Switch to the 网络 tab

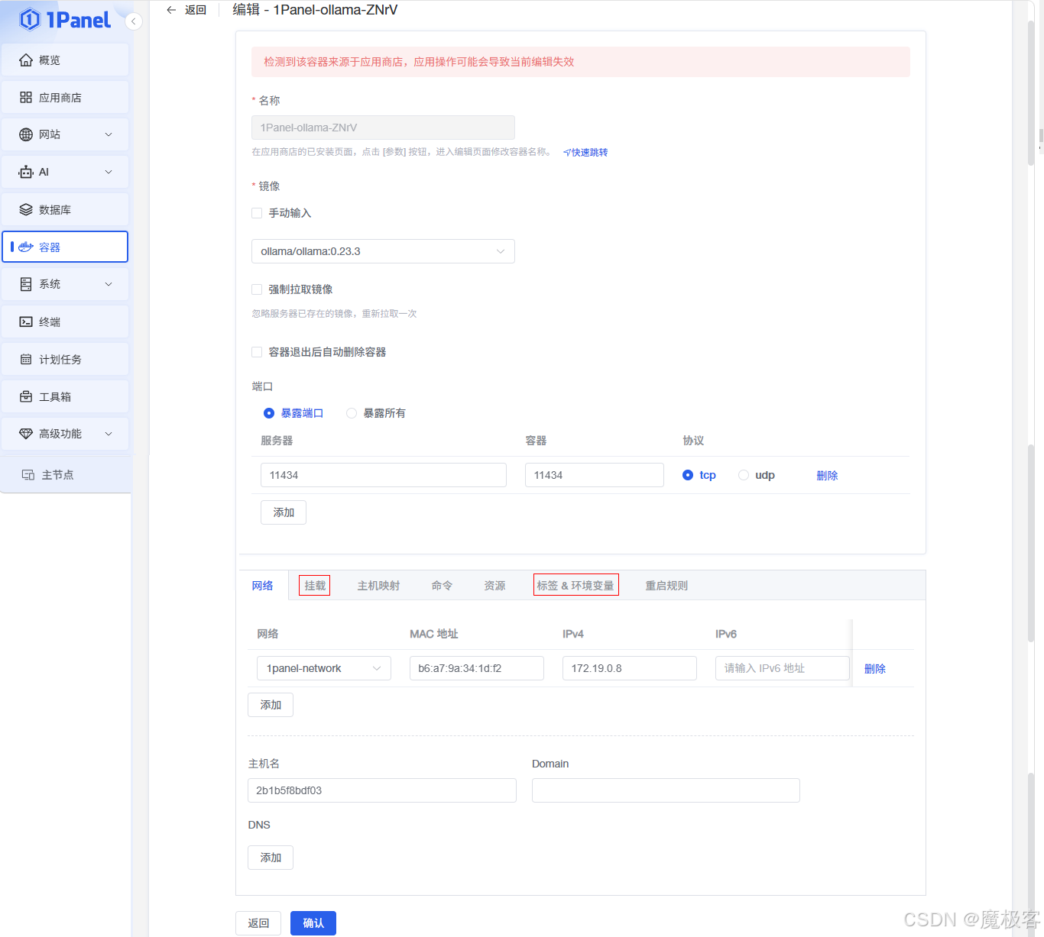[263, 586]
